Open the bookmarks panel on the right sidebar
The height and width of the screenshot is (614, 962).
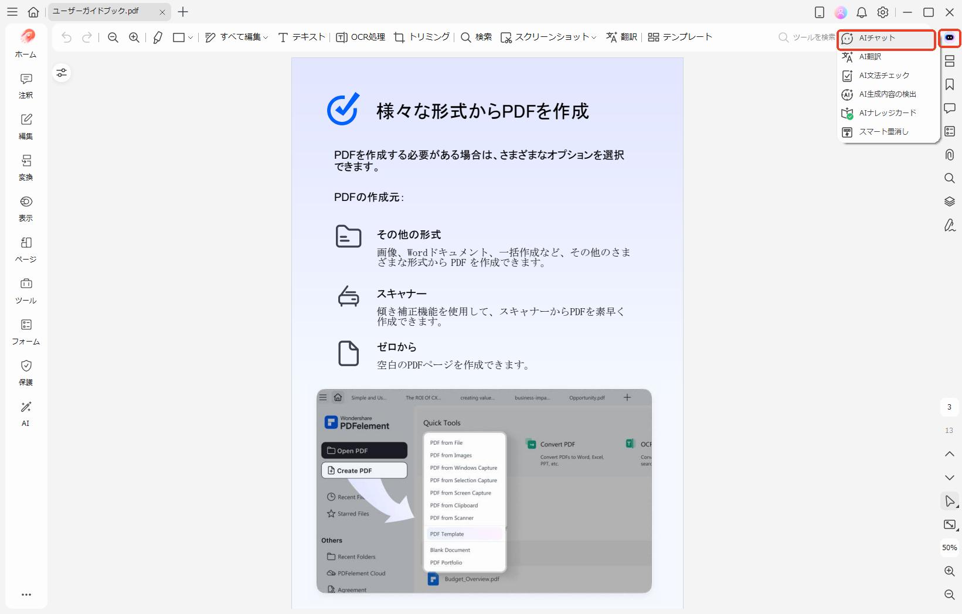click(x=950, y=84)
